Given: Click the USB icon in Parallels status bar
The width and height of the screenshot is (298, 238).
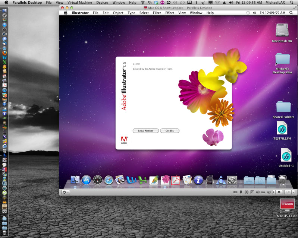Looking at the screenshot, I should click(241, 192).
